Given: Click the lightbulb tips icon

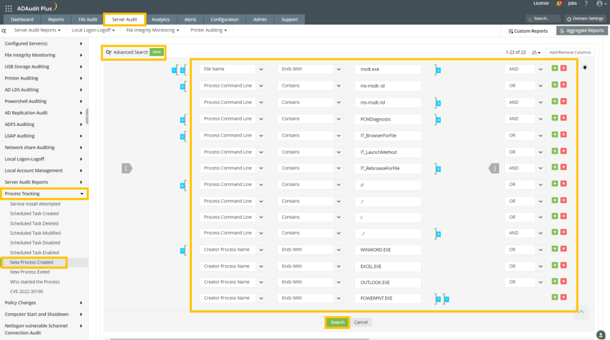Looking at the screenshot, I should 585,68.
